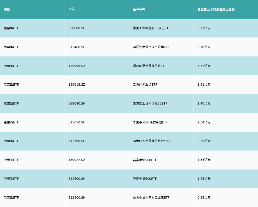Select outflow amount 2.34亿元
The height and width of the screenshot is (207, 258).
[204, 122]
